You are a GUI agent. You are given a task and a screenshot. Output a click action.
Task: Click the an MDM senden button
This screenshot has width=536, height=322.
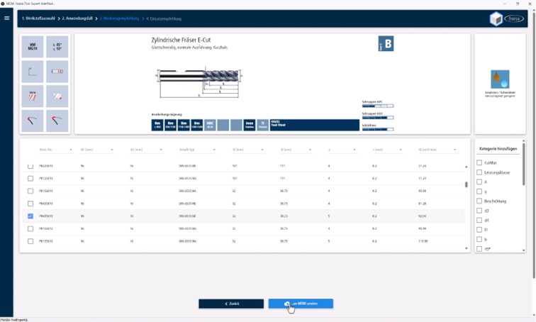click(x=301, y=304)
